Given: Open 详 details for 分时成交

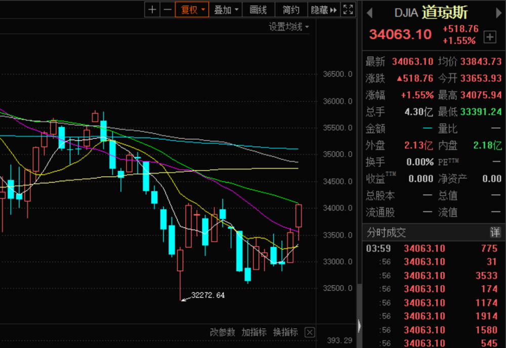Looking at the screenshot, I should point(495,233).
